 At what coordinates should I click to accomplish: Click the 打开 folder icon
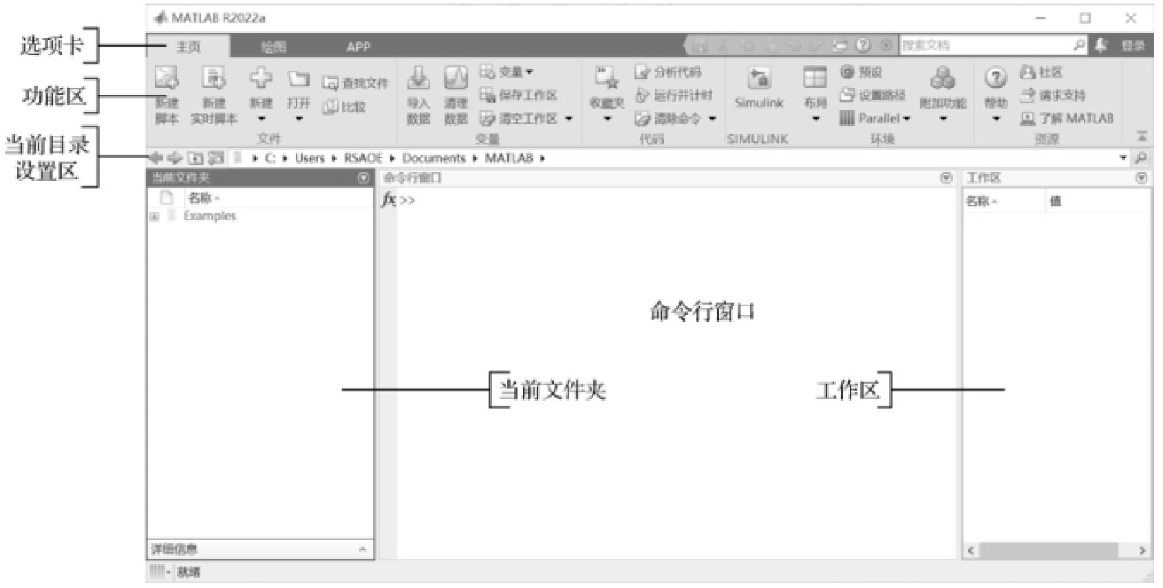pos(299,78)
